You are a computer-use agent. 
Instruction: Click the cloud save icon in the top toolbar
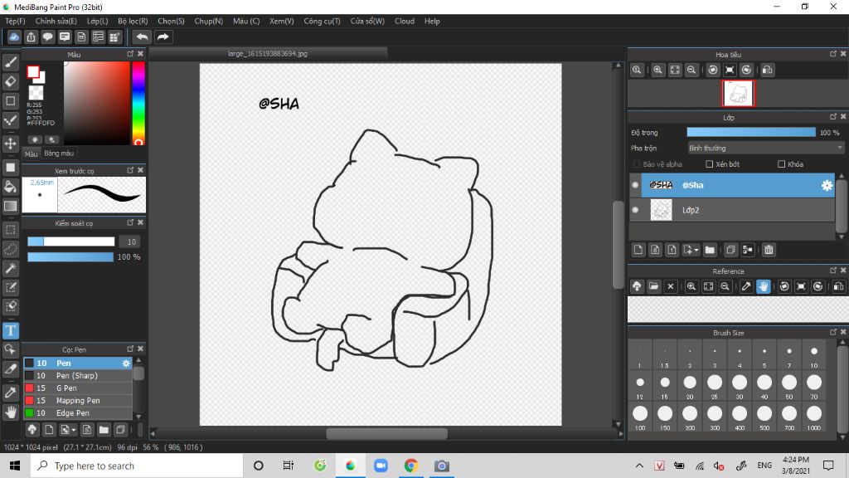pos(14,37)
